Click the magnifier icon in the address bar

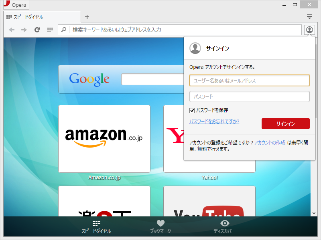point(64,29)
